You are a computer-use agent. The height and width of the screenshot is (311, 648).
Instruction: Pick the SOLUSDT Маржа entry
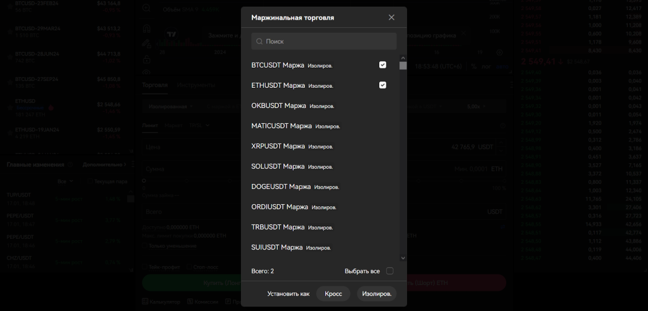[292, 166]
